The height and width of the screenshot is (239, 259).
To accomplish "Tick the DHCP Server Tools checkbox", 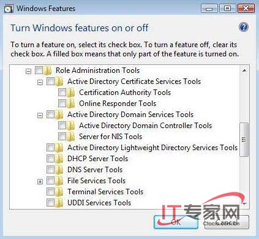I will pos(50,159).
